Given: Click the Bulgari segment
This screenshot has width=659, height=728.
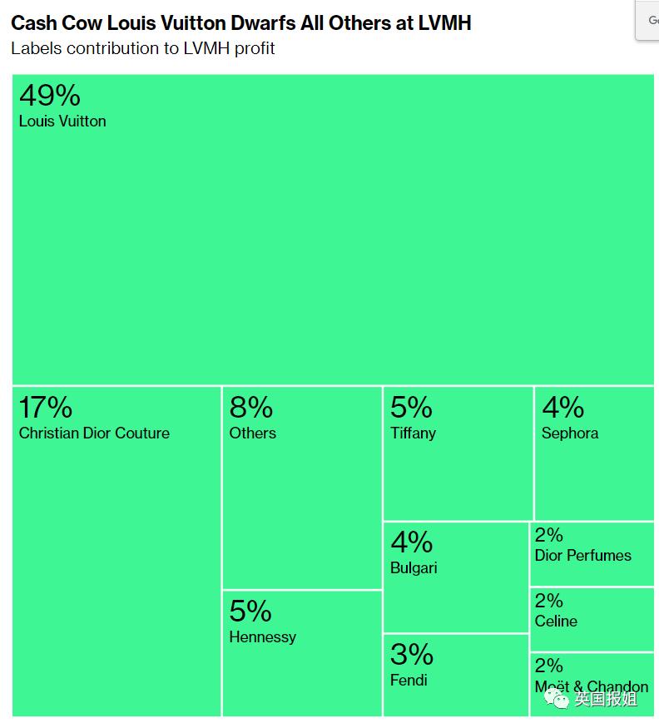Looking at the screenshot, I should coord(455,591).
